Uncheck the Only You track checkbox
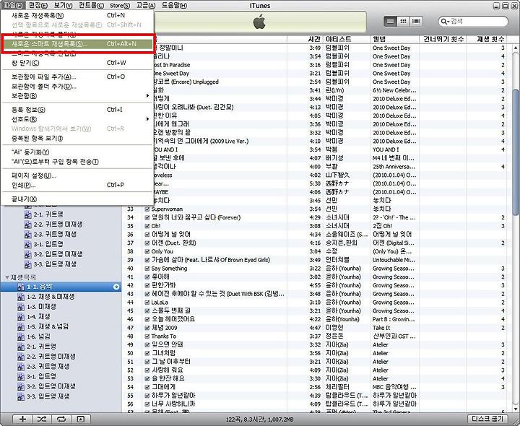520x426 pixels. [x=147, y=251]
